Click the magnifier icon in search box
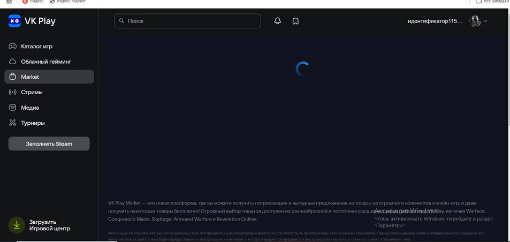The image size is (510, 242). [121, 21]
